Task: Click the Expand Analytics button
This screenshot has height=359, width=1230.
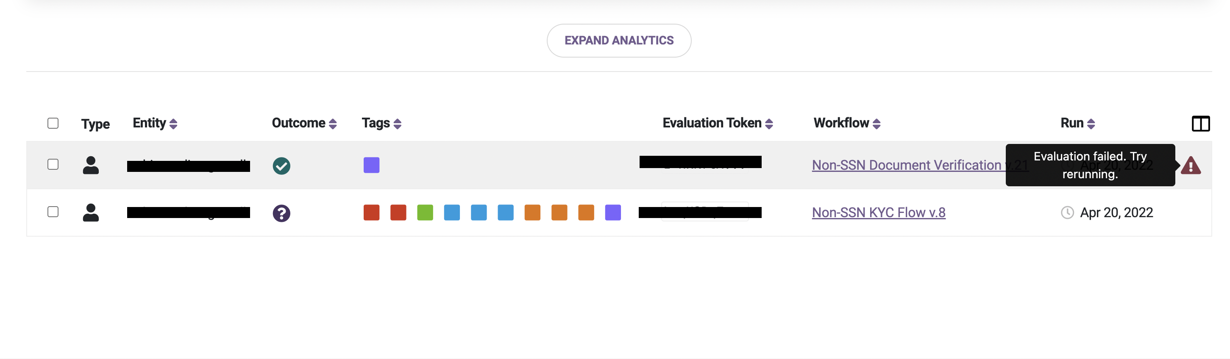Action: [618, 41]
